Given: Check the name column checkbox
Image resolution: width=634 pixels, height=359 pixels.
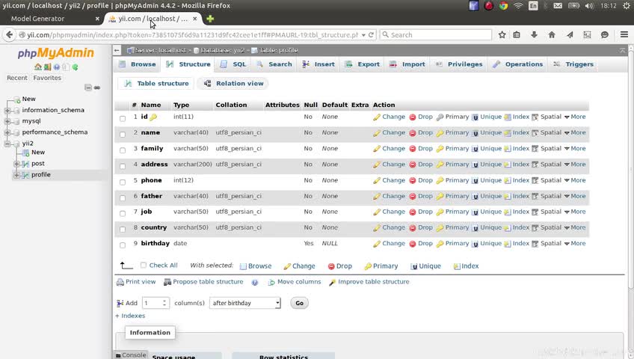Looking at the screenshot, I should (123, 134).
